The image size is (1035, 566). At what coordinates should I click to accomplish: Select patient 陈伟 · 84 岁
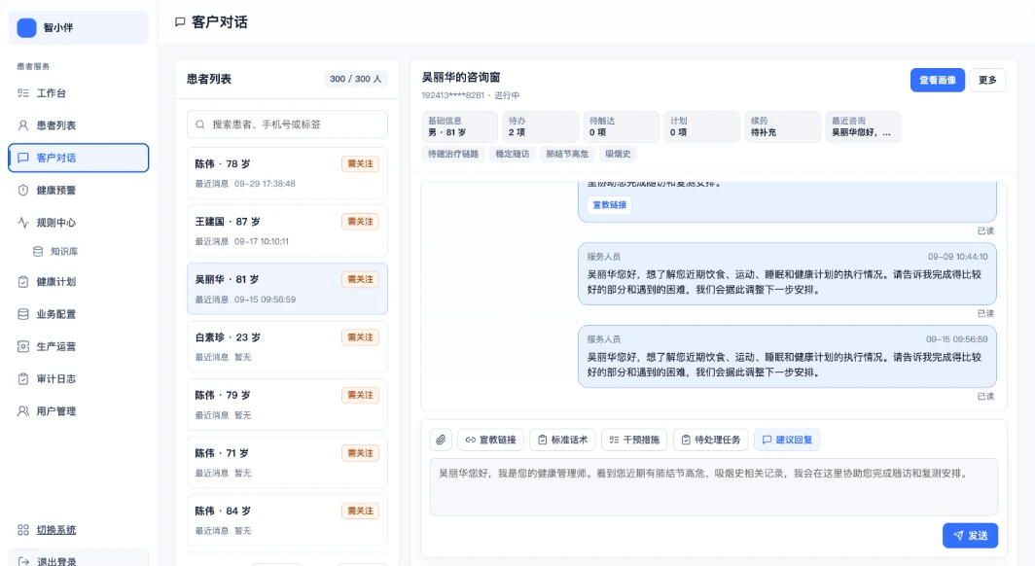[x=287, y=520]
